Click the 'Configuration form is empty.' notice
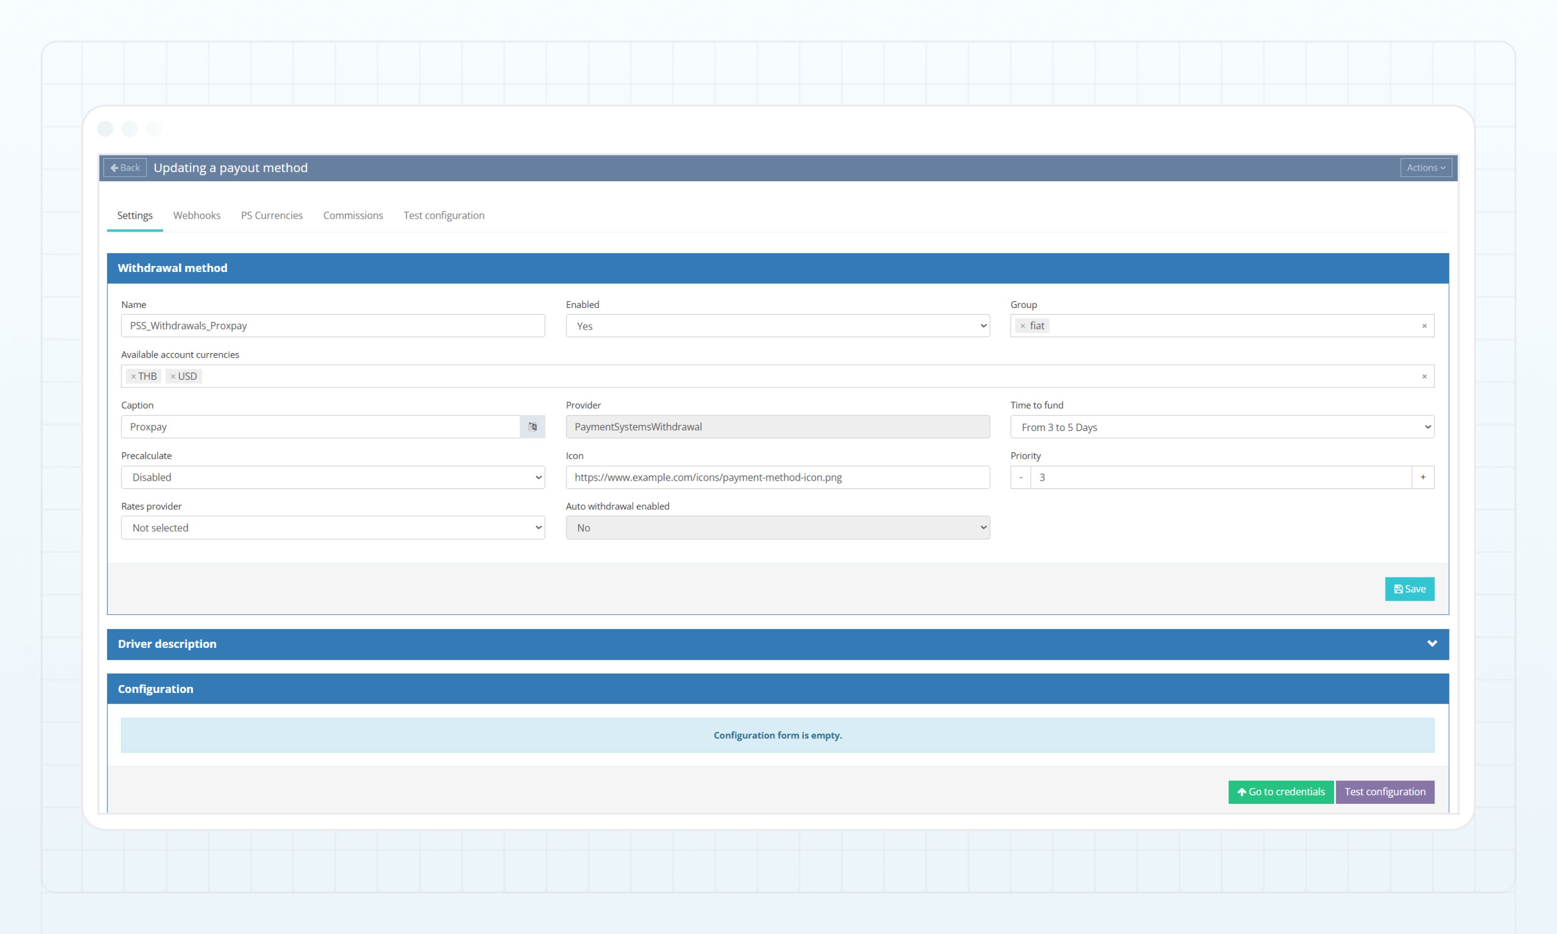 [777, 735]
